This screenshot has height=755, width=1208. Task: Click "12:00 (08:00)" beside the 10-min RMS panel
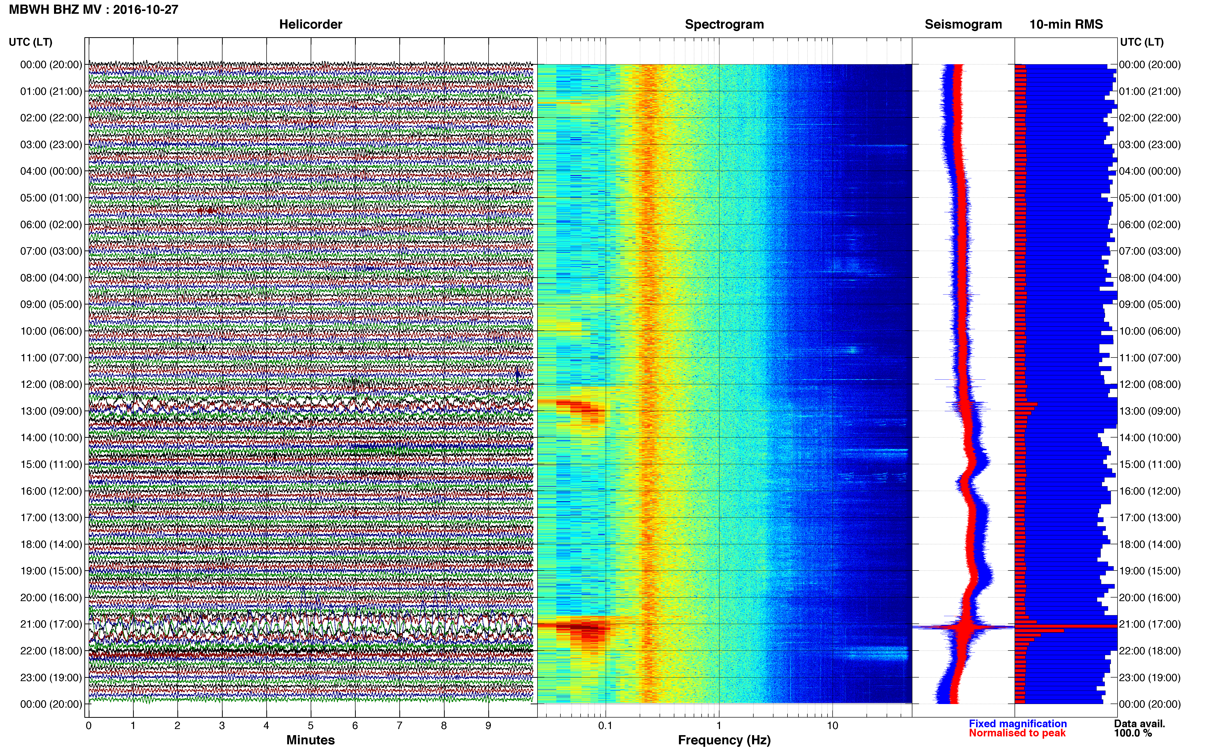[1150, 385]
